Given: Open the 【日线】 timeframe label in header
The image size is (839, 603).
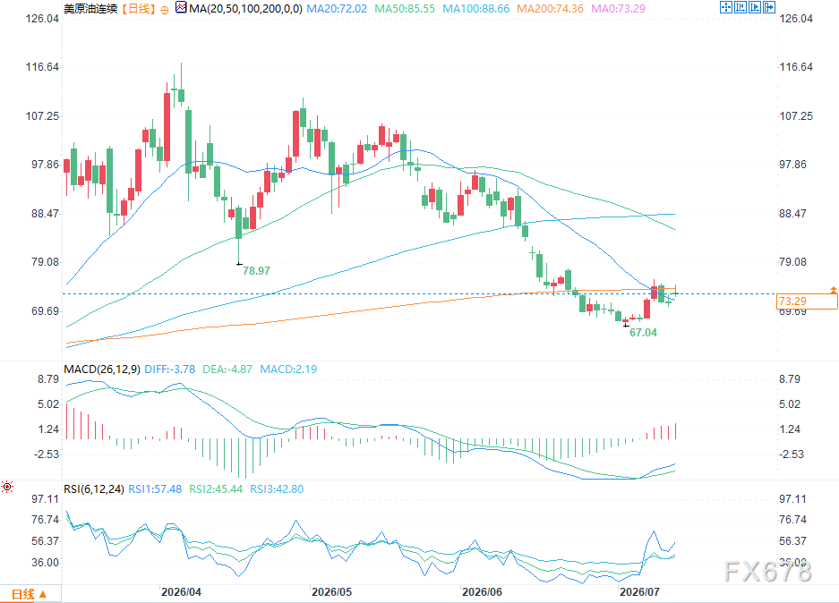Looking at the screenshot, I should (x=138, y=9).
